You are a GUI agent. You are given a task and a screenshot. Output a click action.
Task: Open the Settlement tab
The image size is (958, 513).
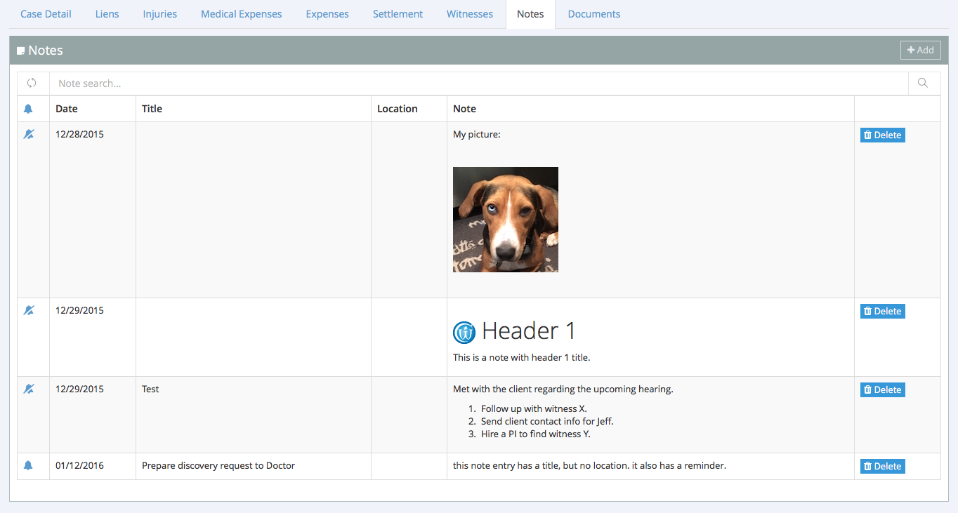(x=398, y=14)
